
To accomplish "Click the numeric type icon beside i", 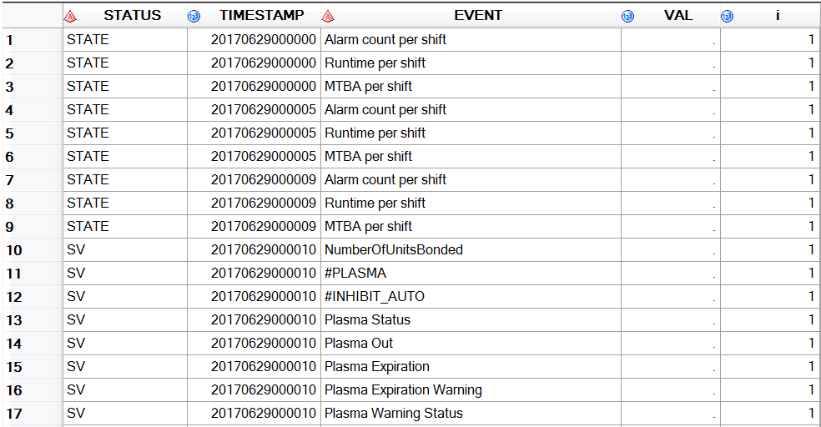I will coord(728,16).
